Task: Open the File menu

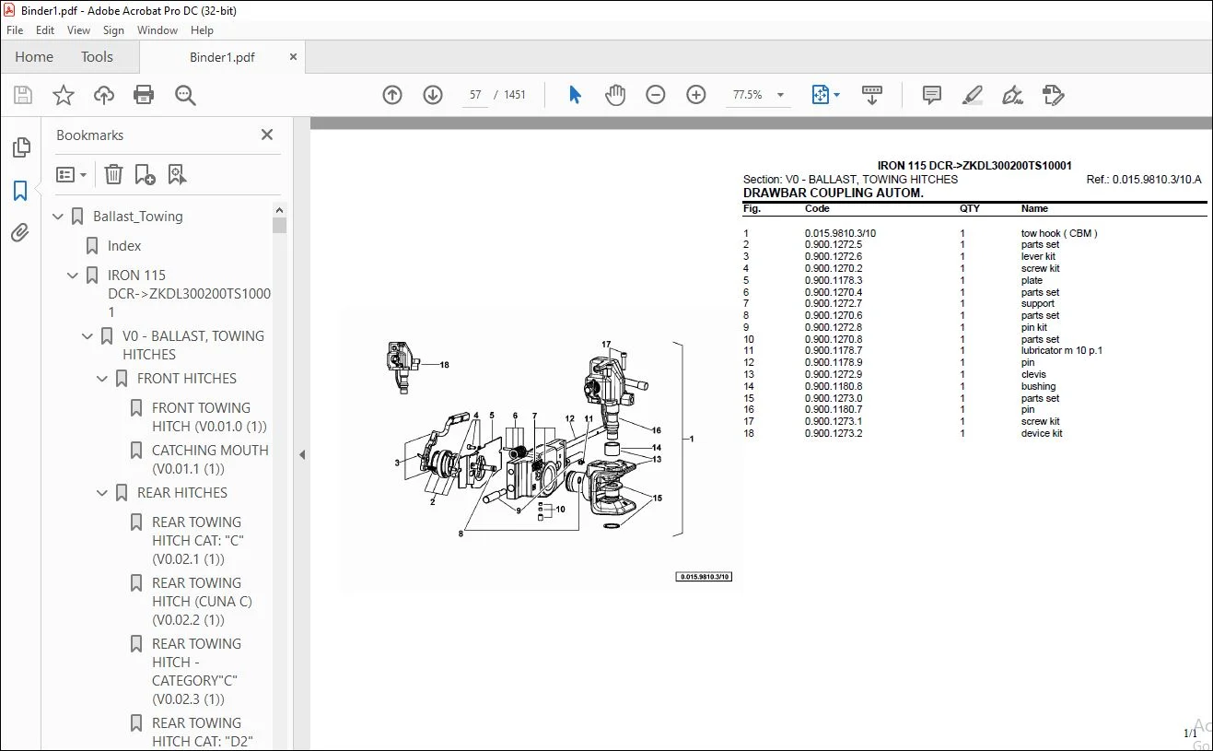Action: click(x=15, y=30)
